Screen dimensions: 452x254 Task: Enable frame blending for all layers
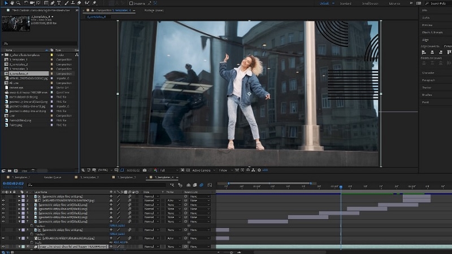tap(195, 185)
